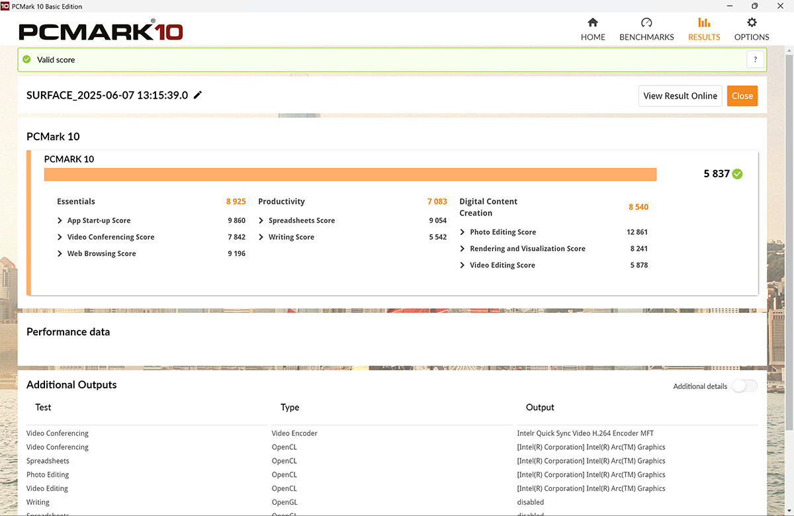Click the orange Close button

click(x=742, y=96)
